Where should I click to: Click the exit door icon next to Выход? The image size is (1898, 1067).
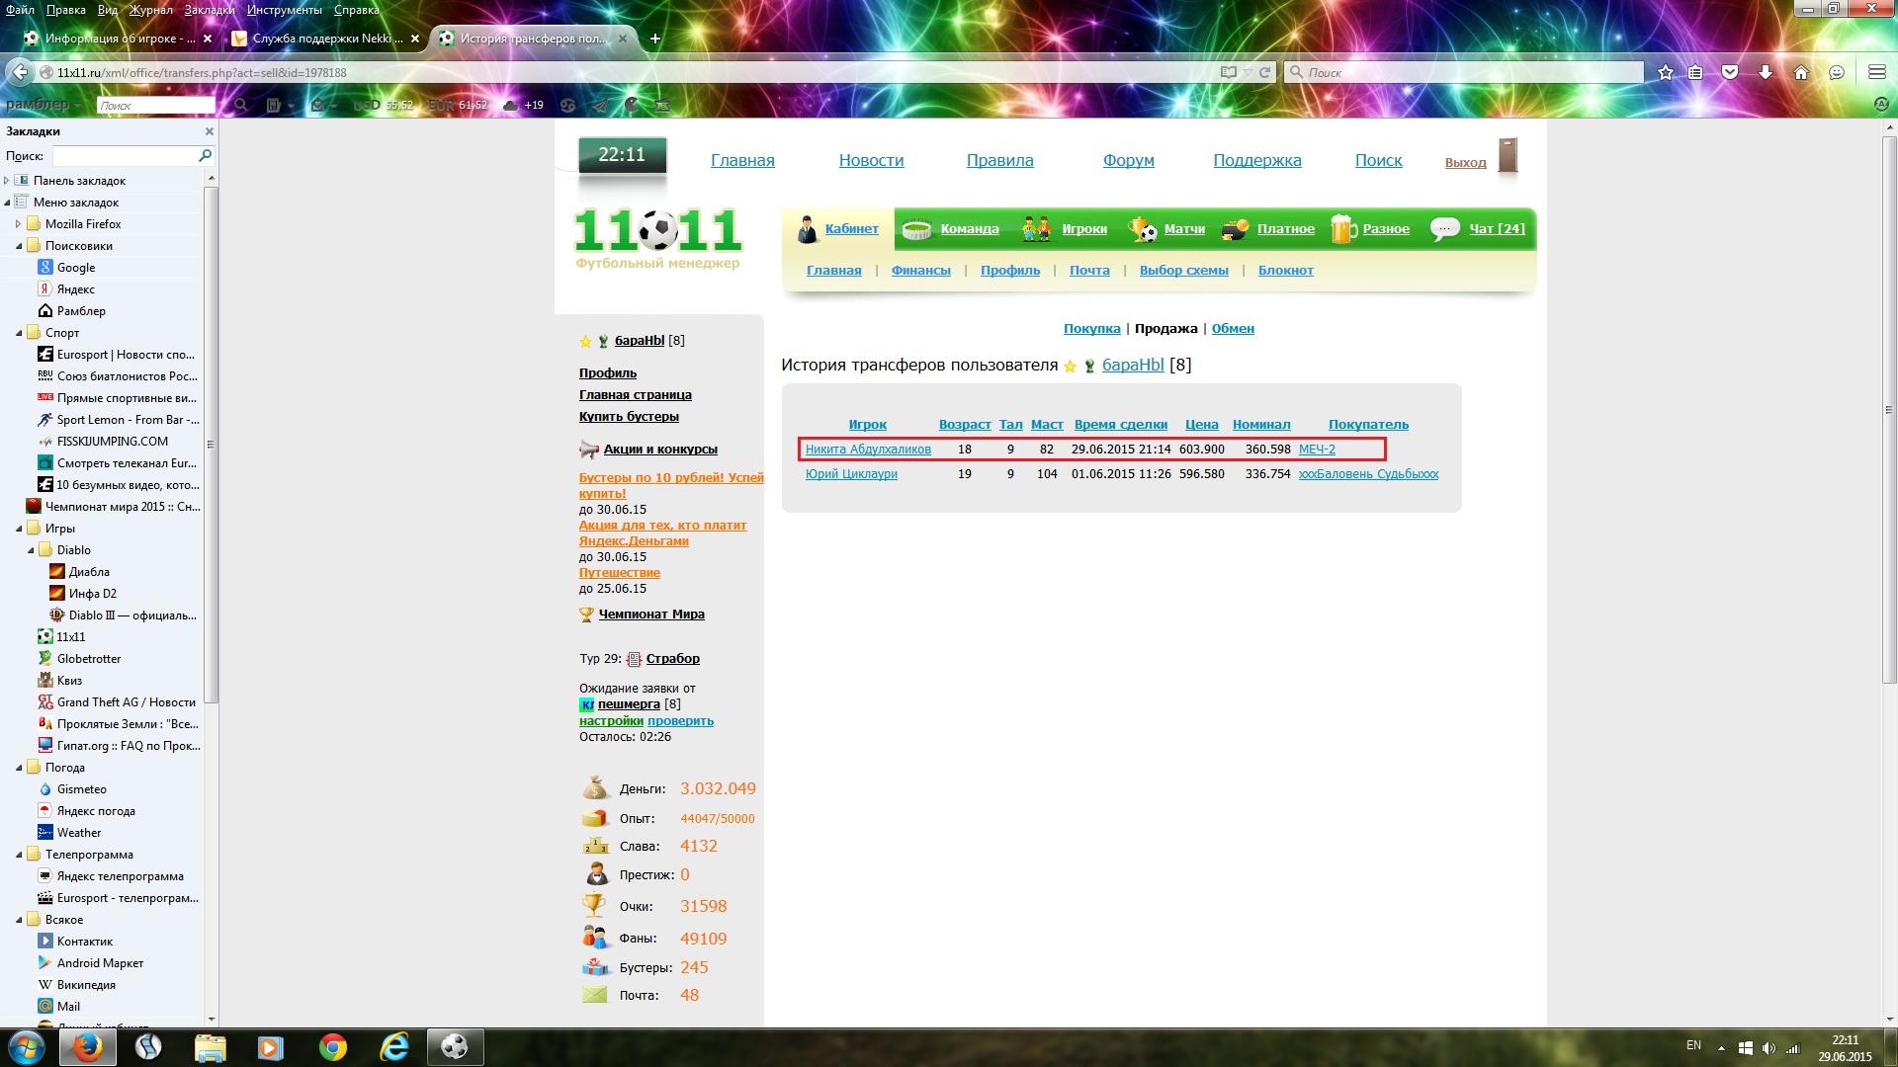pyautogui.click(x=1508, y=156)
